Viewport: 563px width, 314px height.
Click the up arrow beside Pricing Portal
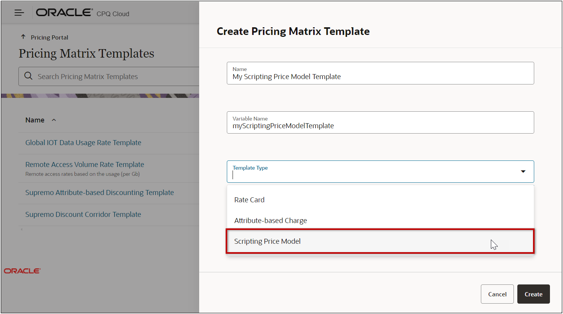[x=23, y=37]
